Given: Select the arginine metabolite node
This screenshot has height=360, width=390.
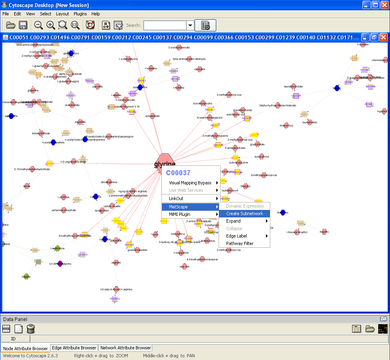Looking at the screenshot, I should 116,262.
